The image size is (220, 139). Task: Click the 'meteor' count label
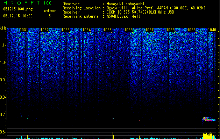50,11
